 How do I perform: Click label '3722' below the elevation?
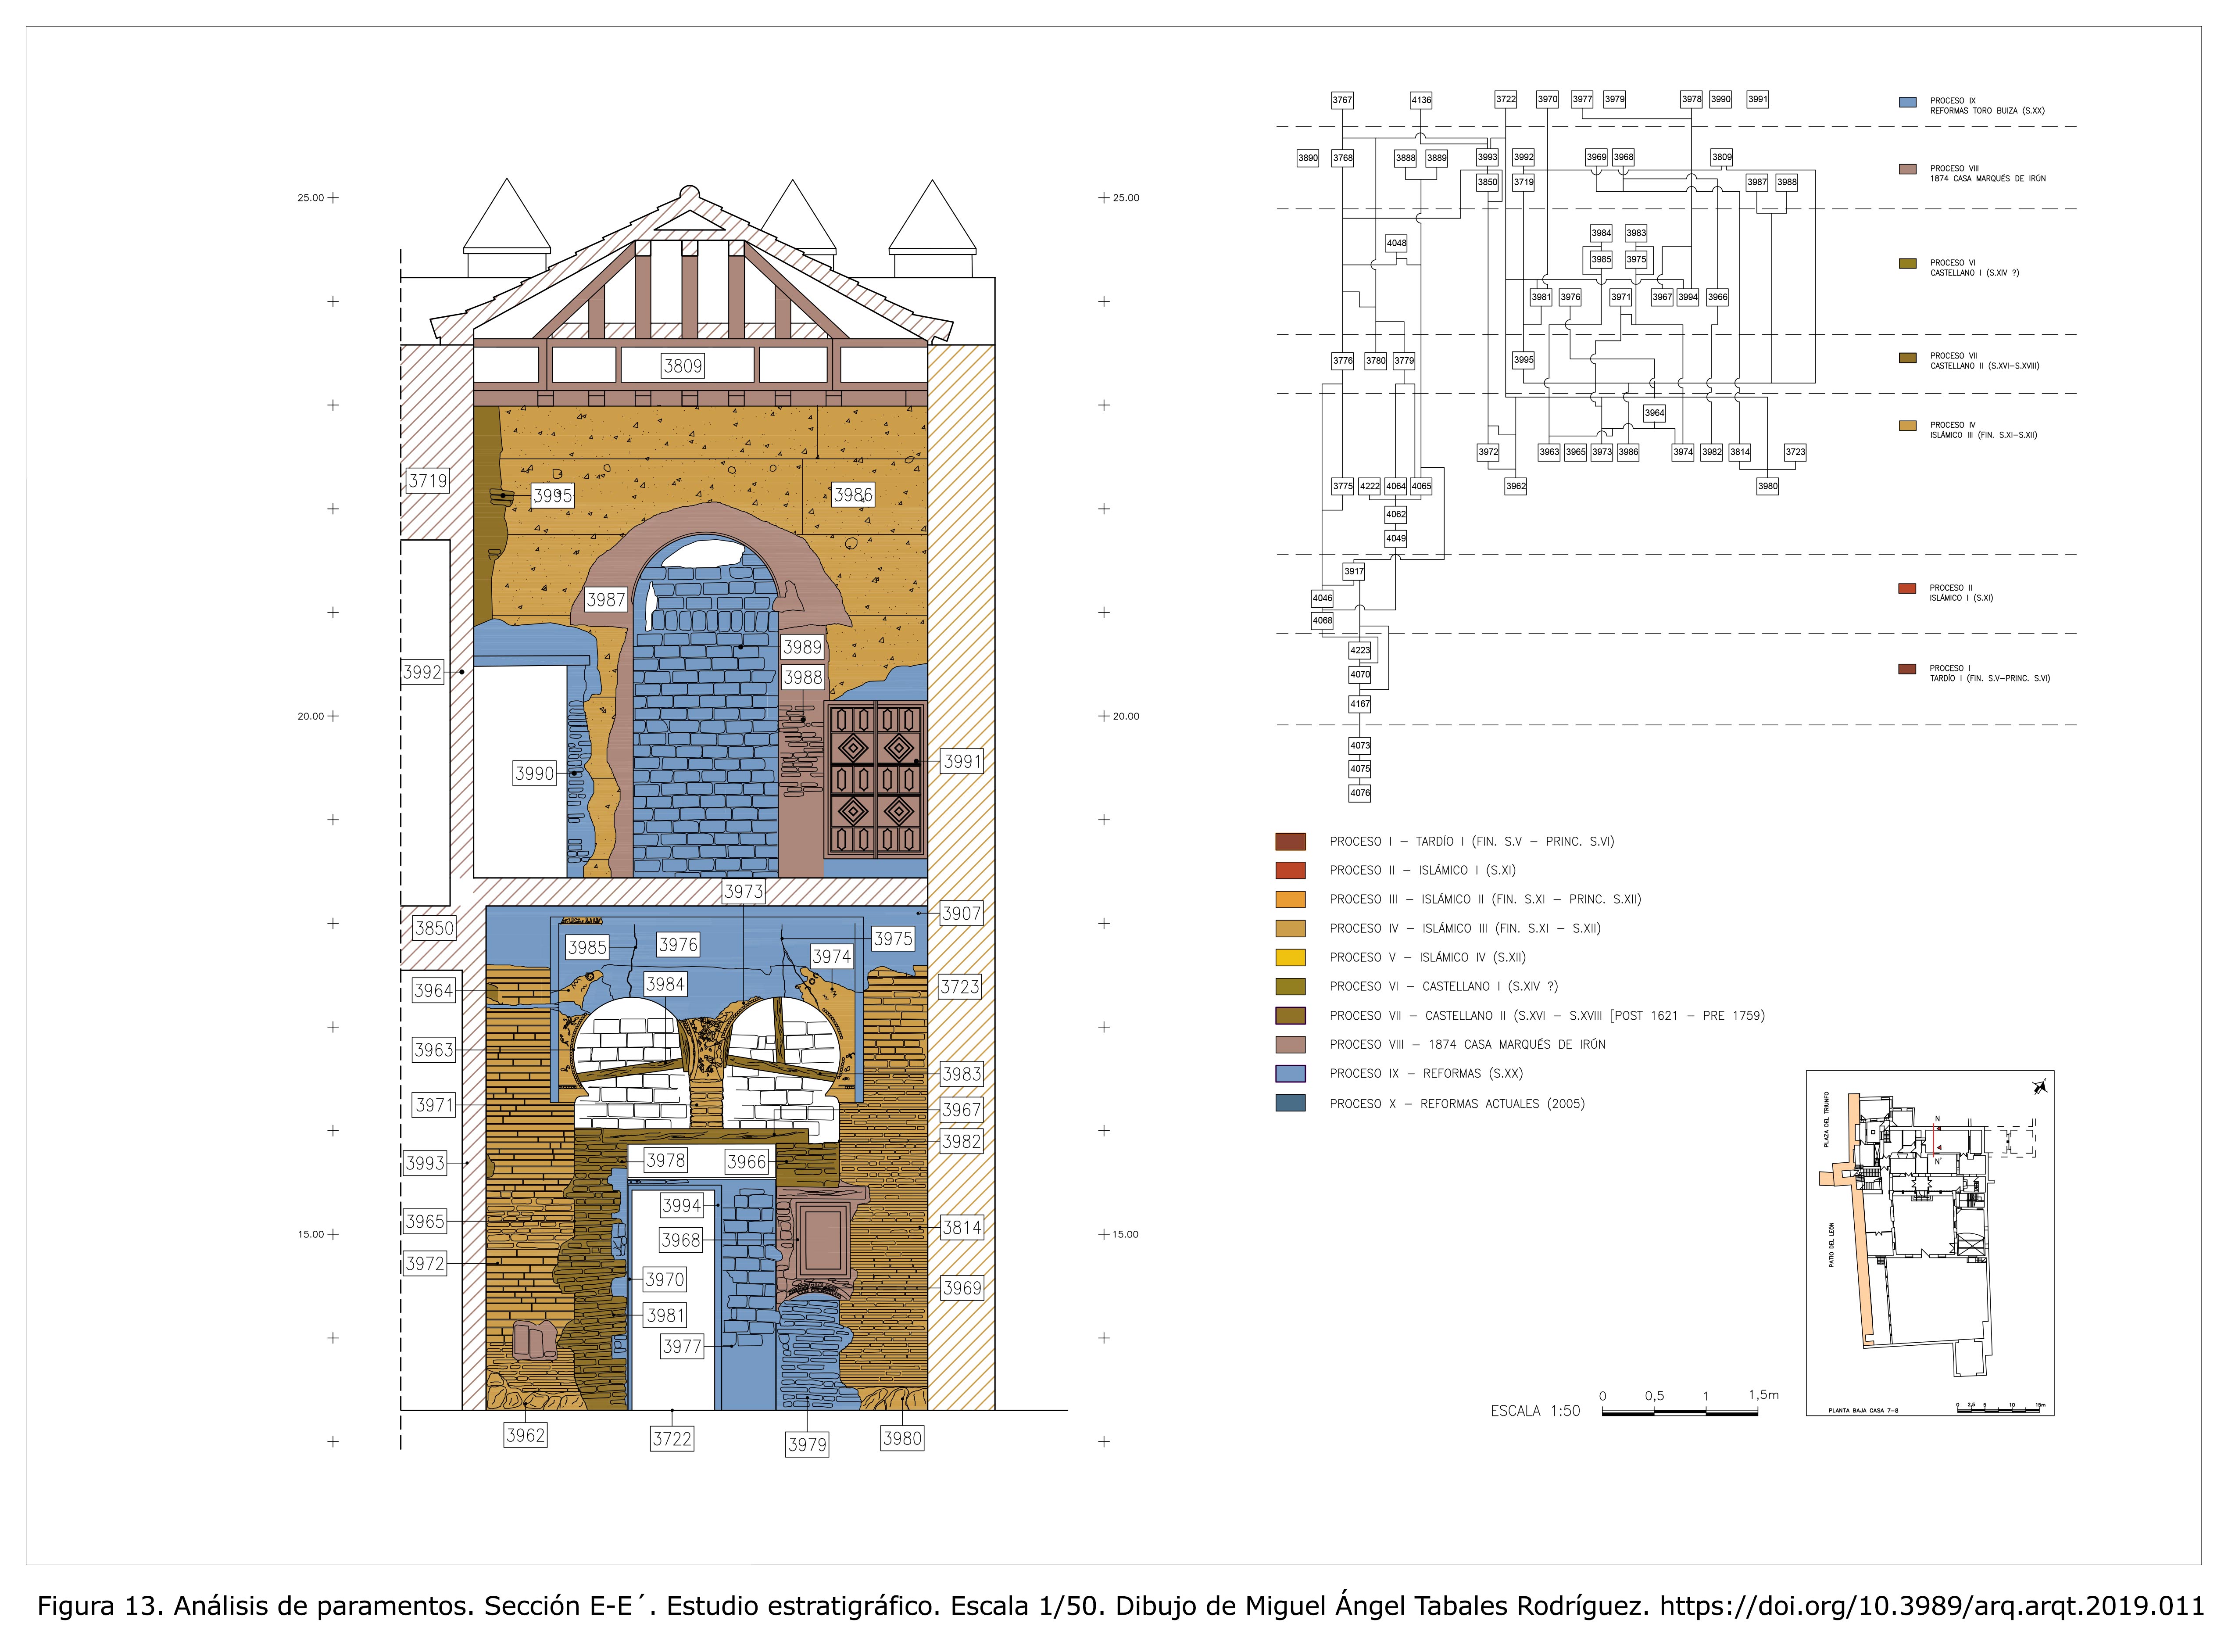click(x=672, y=1439)
